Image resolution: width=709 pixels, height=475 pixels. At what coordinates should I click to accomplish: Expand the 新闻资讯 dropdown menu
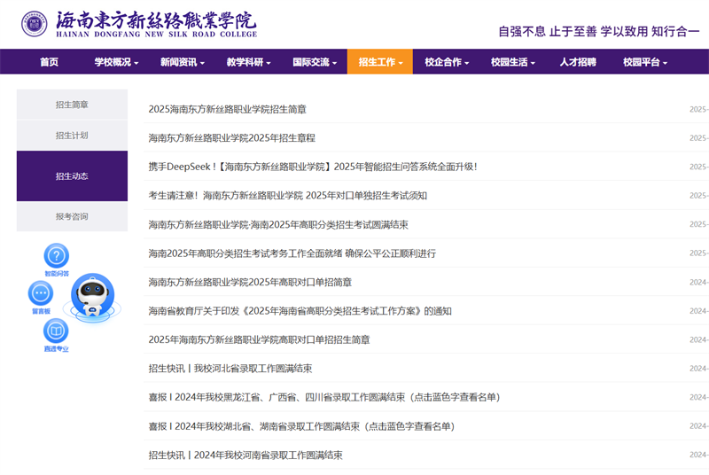[182, 62]
